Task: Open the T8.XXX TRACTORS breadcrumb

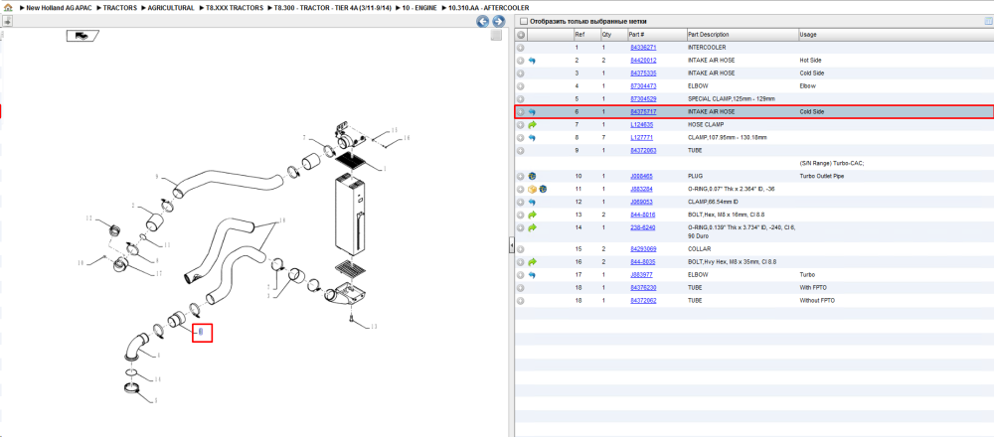Action: click(234, 8)
